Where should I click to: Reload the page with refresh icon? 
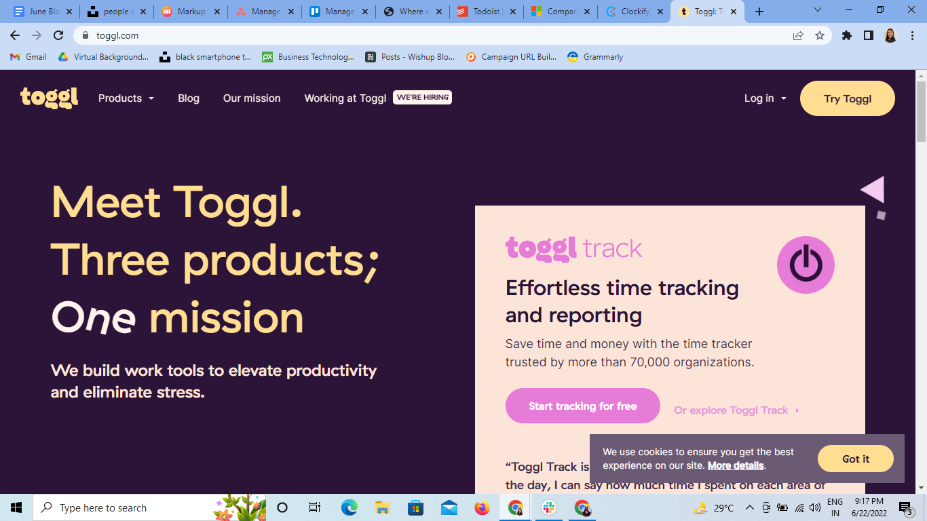click(58, 35)
